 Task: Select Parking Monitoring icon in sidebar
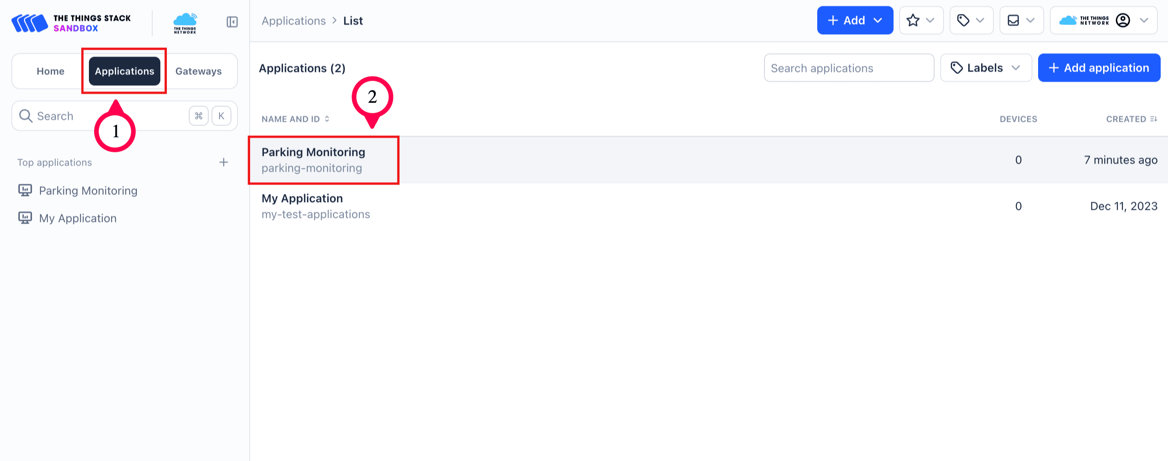tap(26, 190)
